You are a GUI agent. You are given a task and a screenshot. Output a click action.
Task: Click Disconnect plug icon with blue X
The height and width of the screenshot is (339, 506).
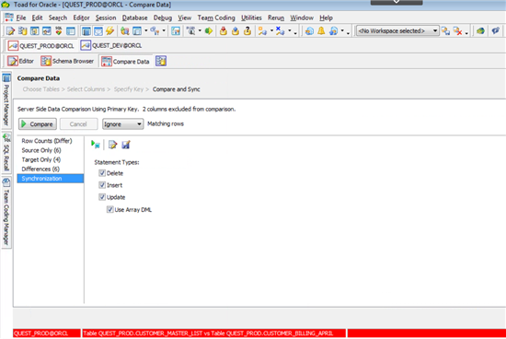tap(280, 31)
